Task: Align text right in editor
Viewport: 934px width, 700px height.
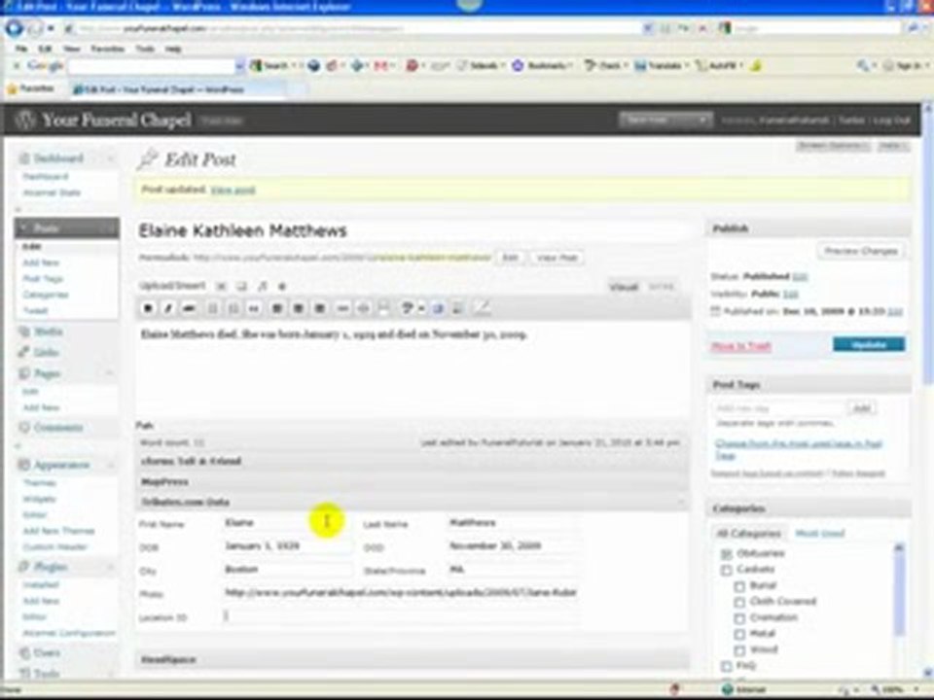Action: tap(320, 308)
